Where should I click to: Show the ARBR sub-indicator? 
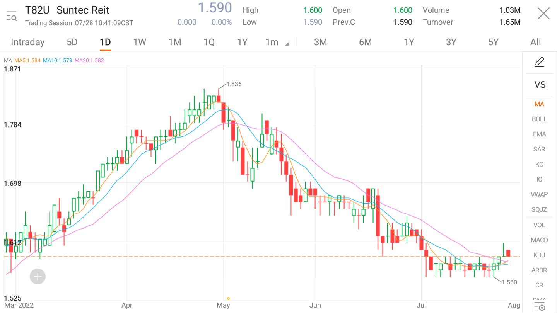(x=539, y=270)
